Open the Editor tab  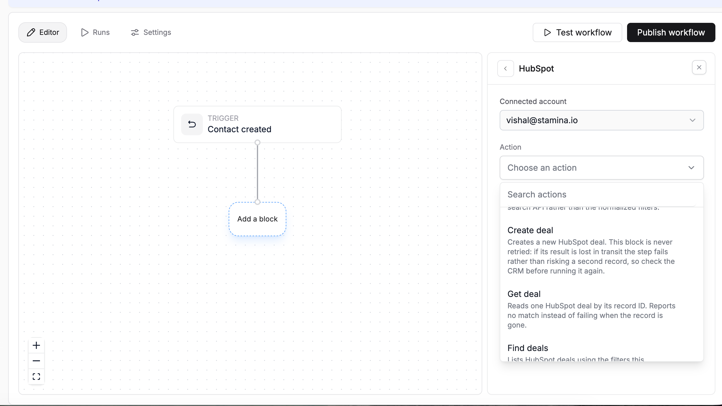click(x=43, y=32)
